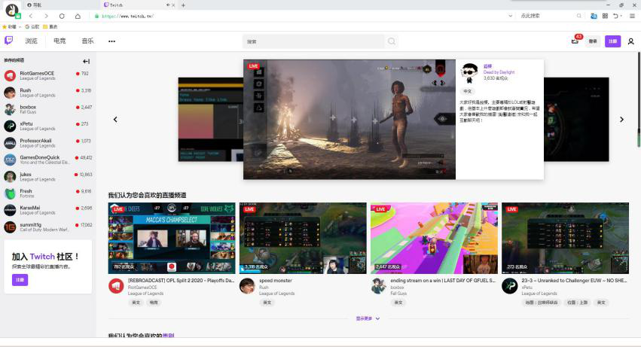Open the boxbox channel row in sidebar
Image resolution: width=641 pixels, height=347 pixels.
47,109
